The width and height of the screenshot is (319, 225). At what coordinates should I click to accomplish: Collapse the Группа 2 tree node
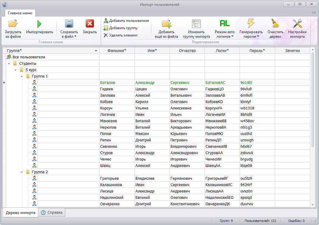tap(22, 172)
